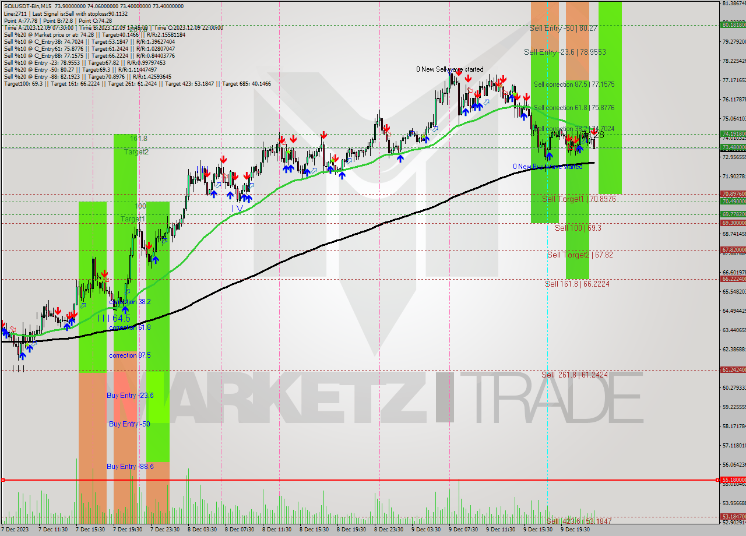This screenshot has height=536, width=746.
Task: Select the 'Buy Entry -50' label
Action: pyautogui.click(x=129, y=424)
